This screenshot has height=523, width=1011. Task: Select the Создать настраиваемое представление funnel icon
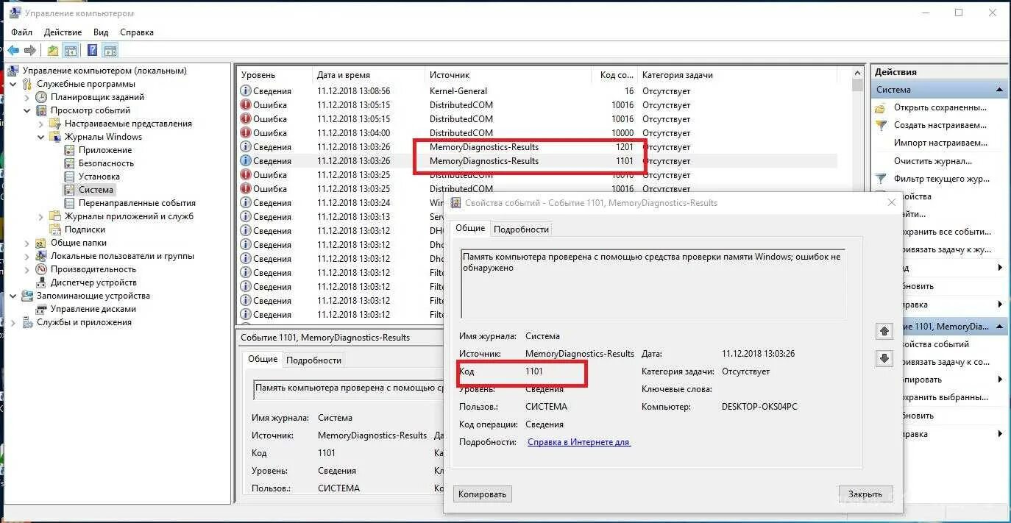click(x=881, y=124)
